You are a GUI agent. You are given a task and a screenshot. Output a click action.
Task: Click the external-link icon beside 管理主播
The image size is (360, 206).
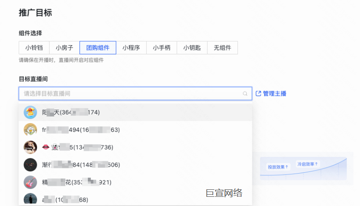(x=258, y=93)
